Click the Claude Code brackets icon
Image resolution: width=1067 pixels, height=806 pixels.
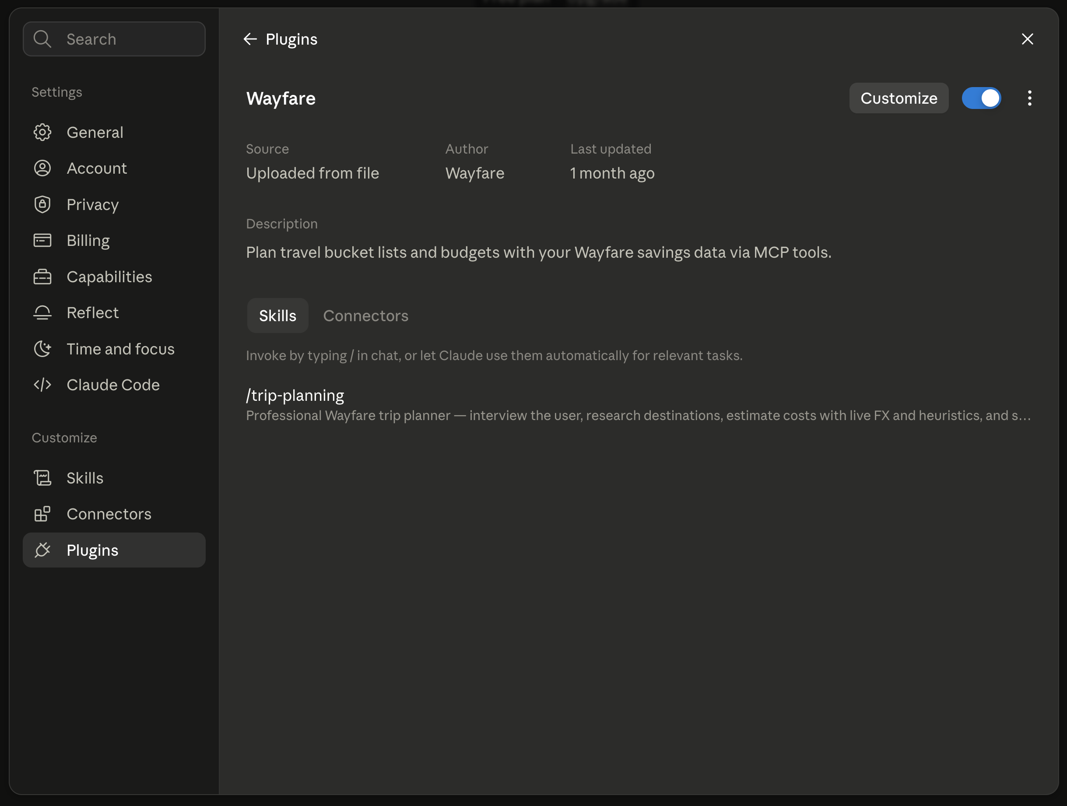(x=42, y=385)
